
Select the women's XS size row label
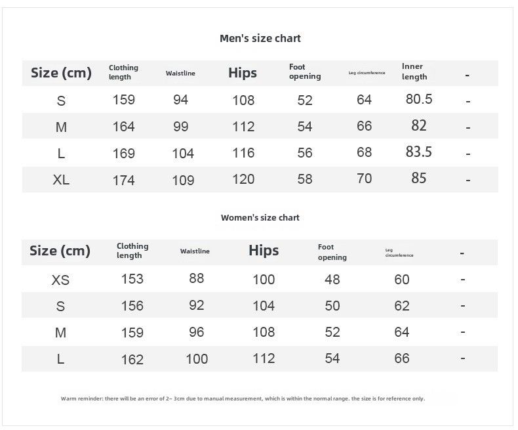tap(60, 280)
